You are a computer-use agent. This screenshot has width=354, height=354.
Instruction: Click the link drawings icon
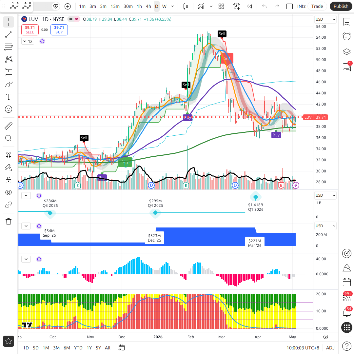[x=9, y=205]
